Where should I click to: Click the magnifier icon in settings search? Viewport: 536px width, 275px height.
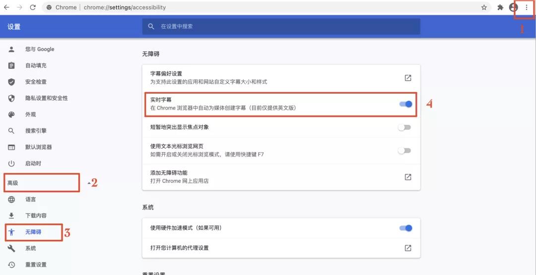pos(151,26)
